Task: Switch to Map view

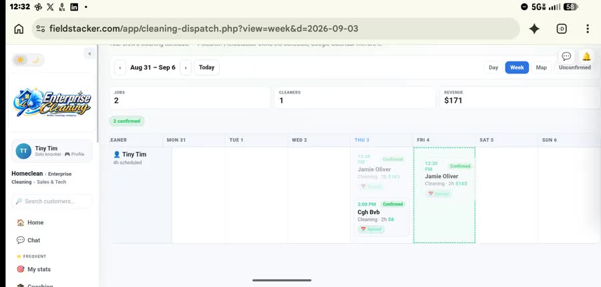Action: (x=541, y=67)
